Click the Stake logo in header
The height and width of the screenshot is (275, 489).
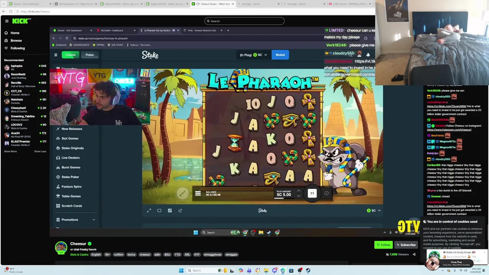point(150,55)
